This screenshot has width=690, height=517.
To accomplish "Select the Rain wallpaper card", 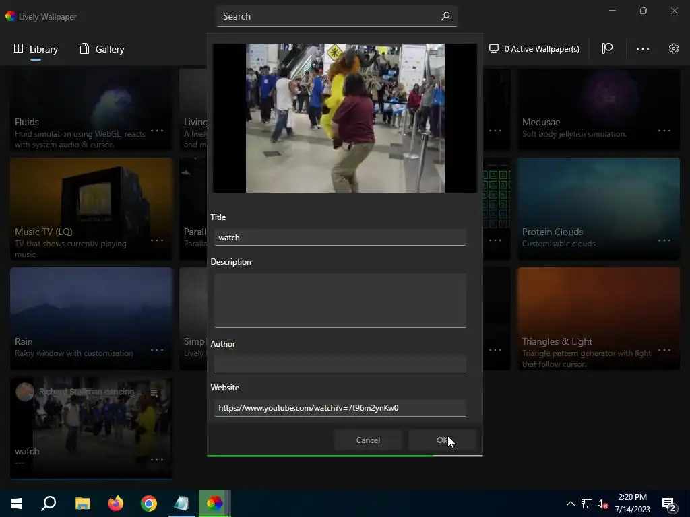I will (x=92, y=318).
